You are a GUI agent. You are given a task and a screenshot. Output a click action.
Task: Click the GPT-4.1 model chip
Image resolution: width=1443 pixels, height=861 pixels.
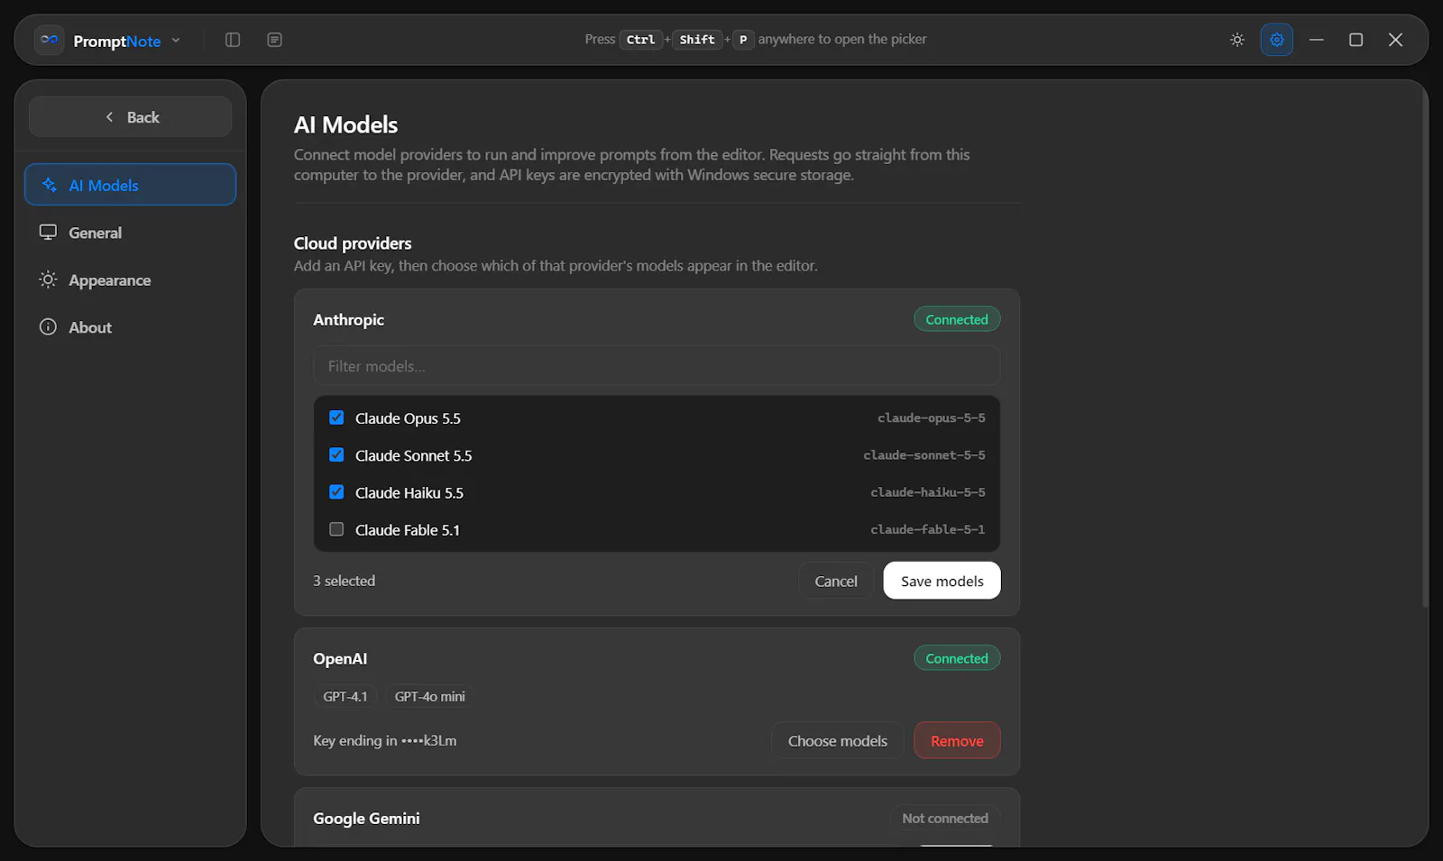pos(345,697)
